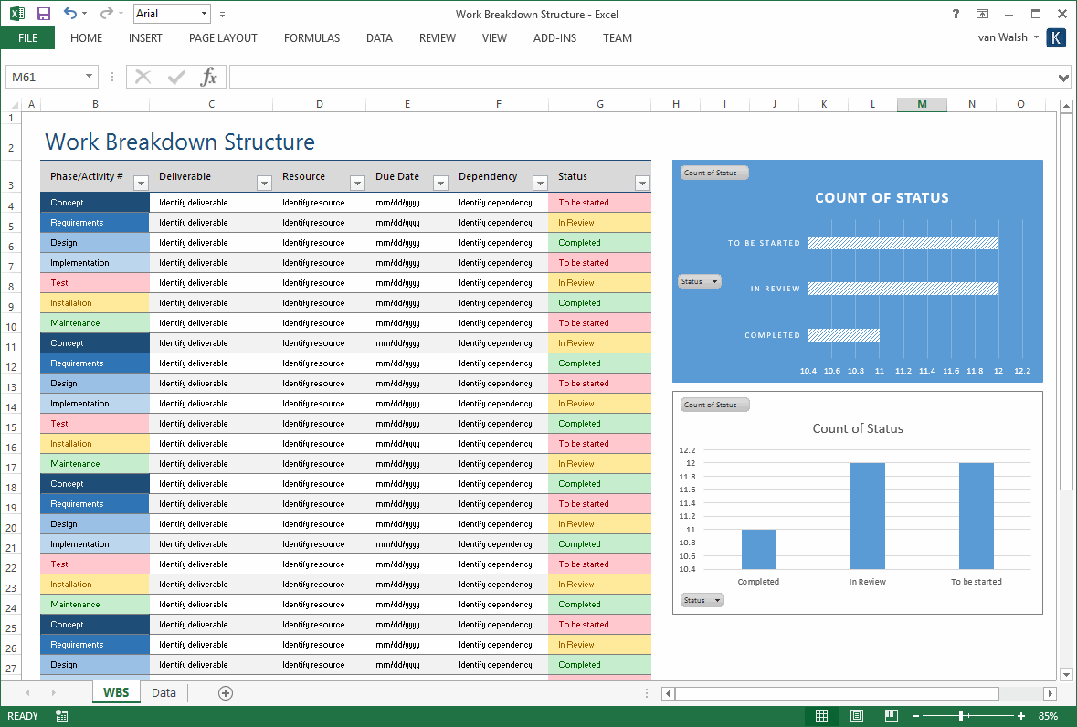Open the Status column filter dropdown
Viewport: 1077px width, 727px height.
(640, 183)
